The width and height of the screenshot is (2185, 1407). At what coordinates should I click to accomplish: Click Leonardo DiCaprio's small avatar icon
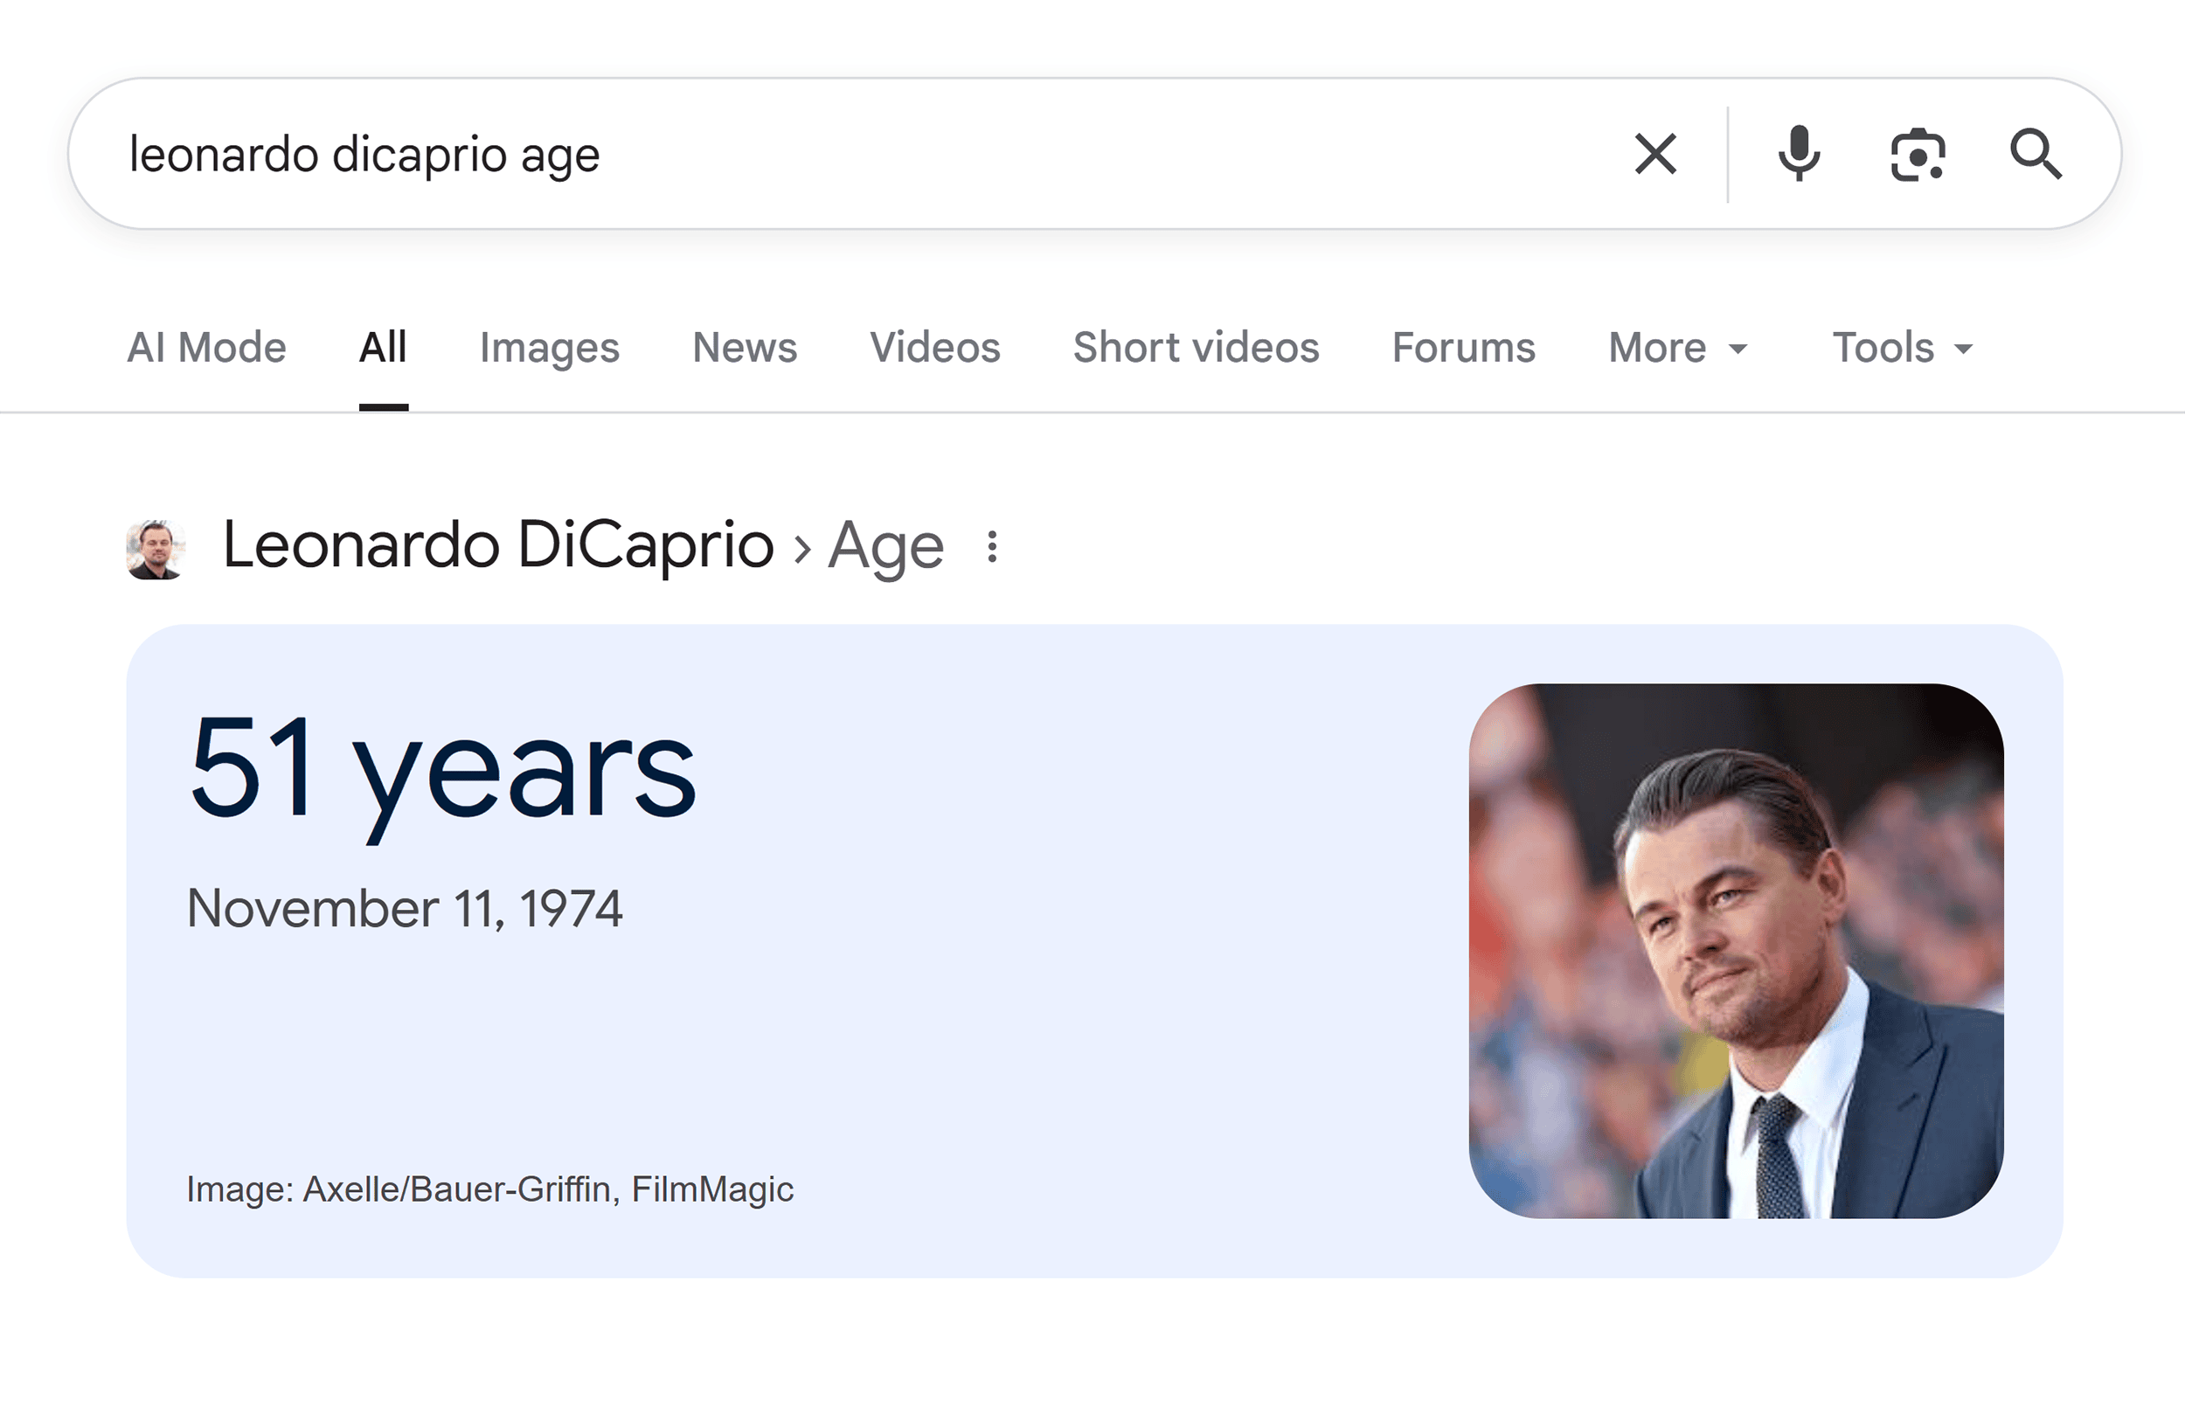pyautogui.click(x=156, y=546)
